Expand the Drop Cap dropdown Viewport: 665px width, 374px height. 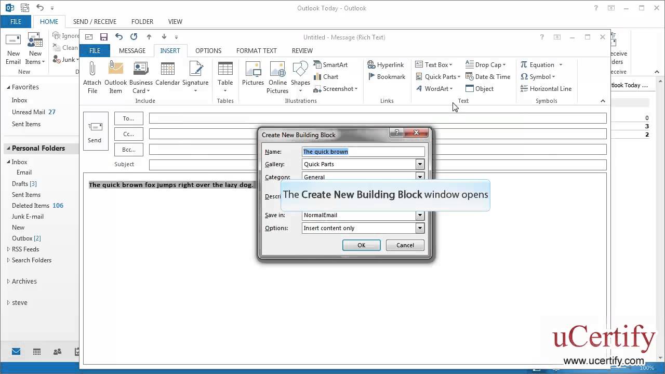(x=504, y=65)
